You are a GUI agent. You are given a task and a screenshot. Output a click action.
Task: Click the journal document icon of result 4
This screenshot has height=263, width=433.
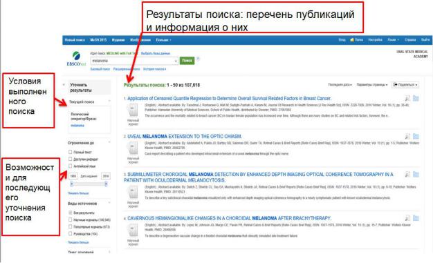pos(133,231)
